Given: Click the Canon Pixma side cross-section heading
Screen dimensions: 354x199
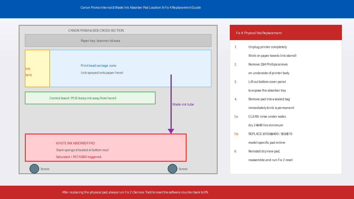Looking at the screenshot, I should click(96, 31).
